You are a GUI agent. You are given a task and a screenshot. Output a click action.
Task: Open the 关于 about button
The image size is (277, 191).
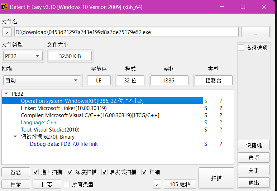[254, 170]
